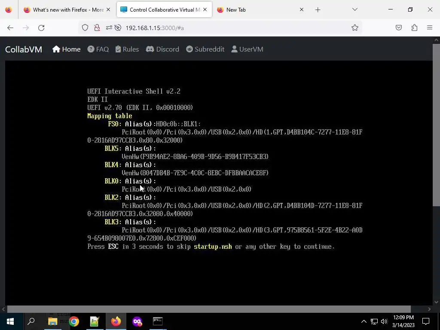Click the autoplay blocked icon in address bar

tap(118, 27)
